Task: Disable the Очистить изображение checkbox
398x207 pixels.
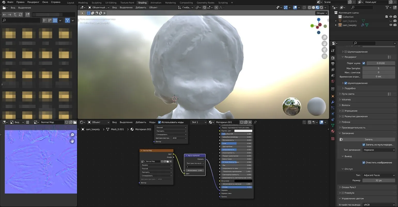Action: [364, 162]
